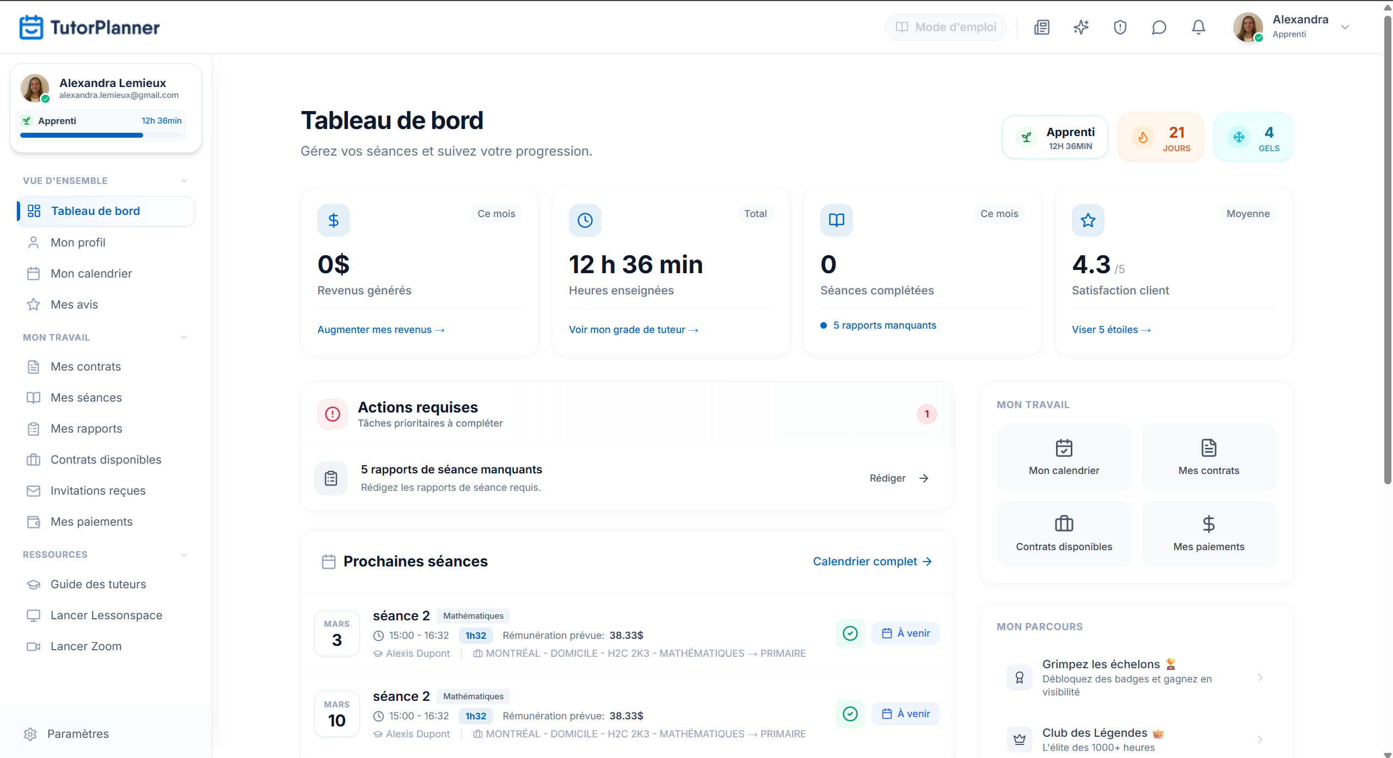Click the 21 jours streak flame badge
The height and width of the screenshot is (758, 1393).
click(1161, 137)
